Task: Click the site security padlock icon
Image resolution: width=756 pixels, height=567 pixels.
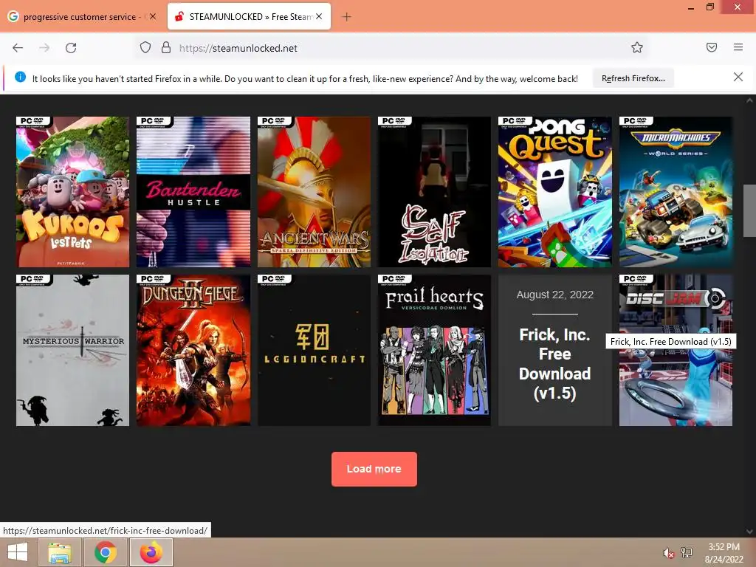Action: (x=166, y=48)
